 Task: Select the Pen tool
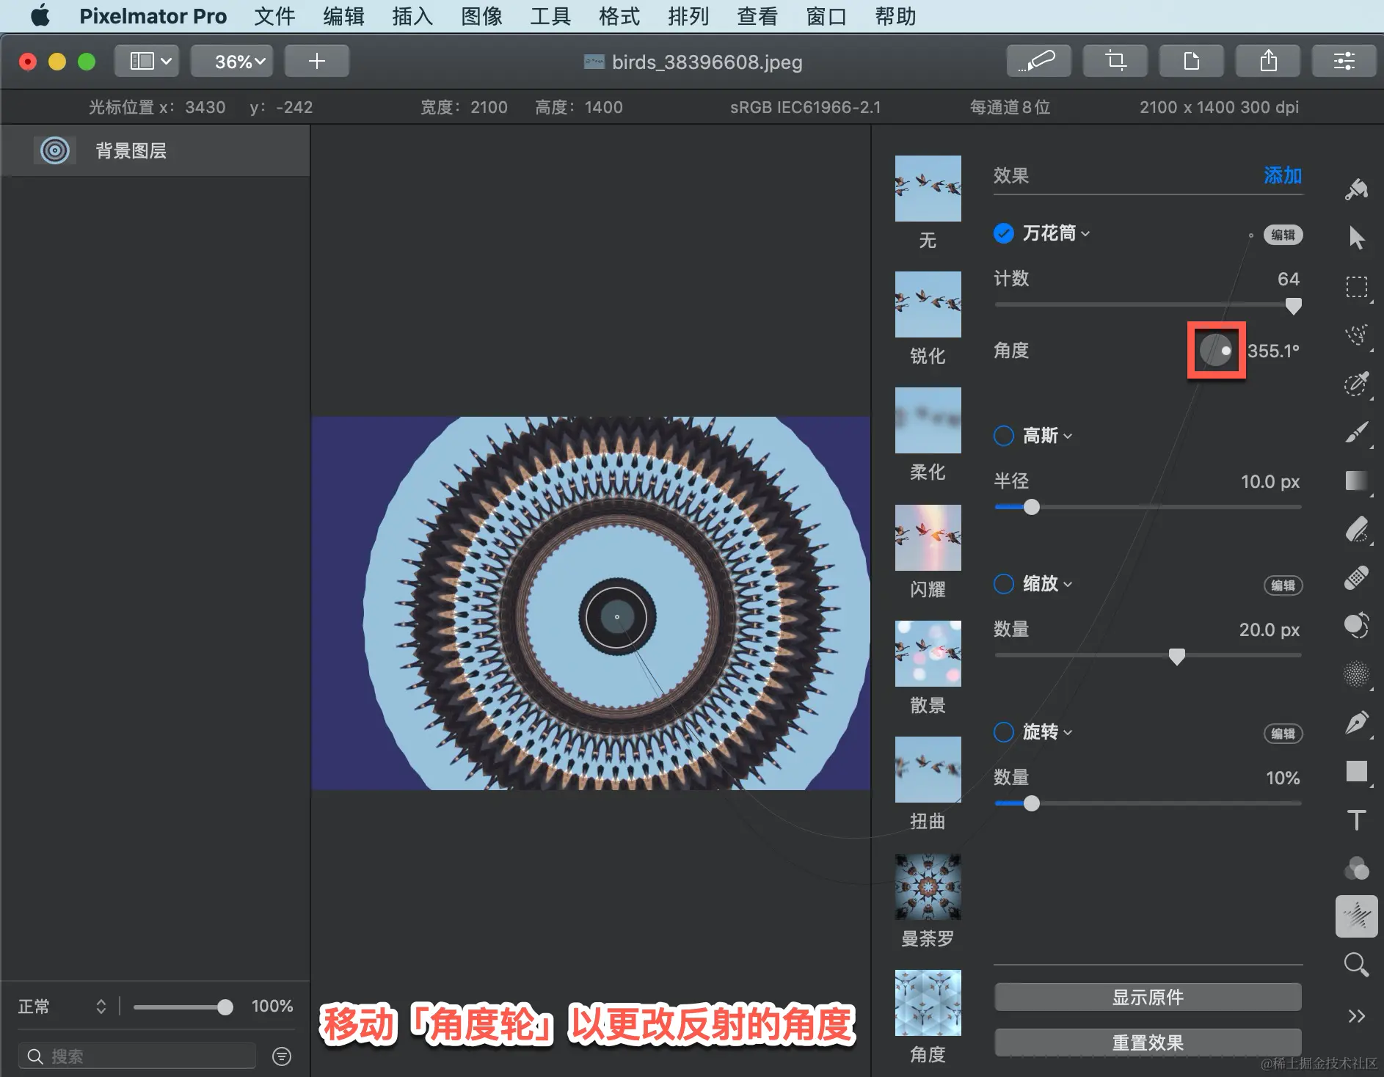[x=1356, y=723]
